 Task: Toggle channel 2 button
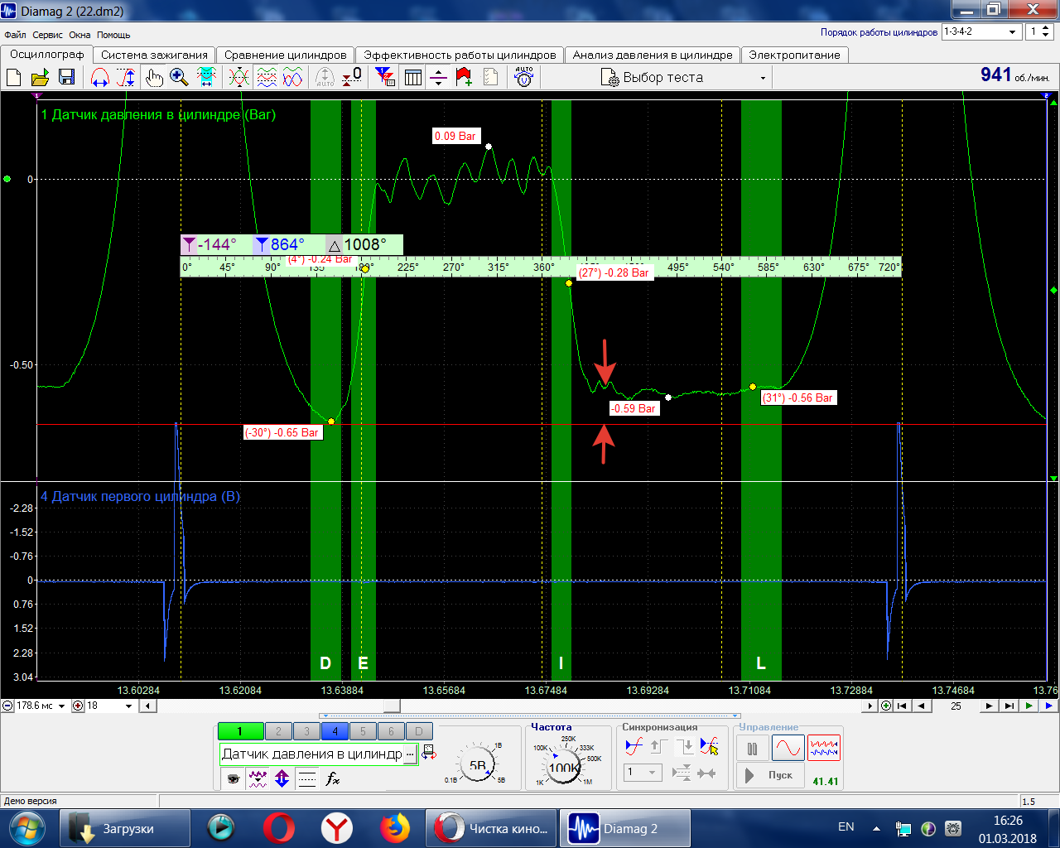278,731
